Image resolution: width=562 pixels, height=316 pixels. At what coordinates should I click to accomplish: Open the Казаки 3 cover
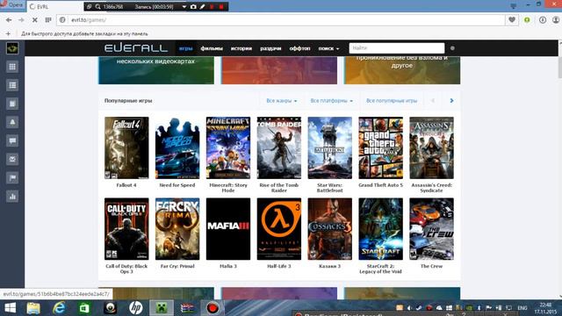click(330, 229)
